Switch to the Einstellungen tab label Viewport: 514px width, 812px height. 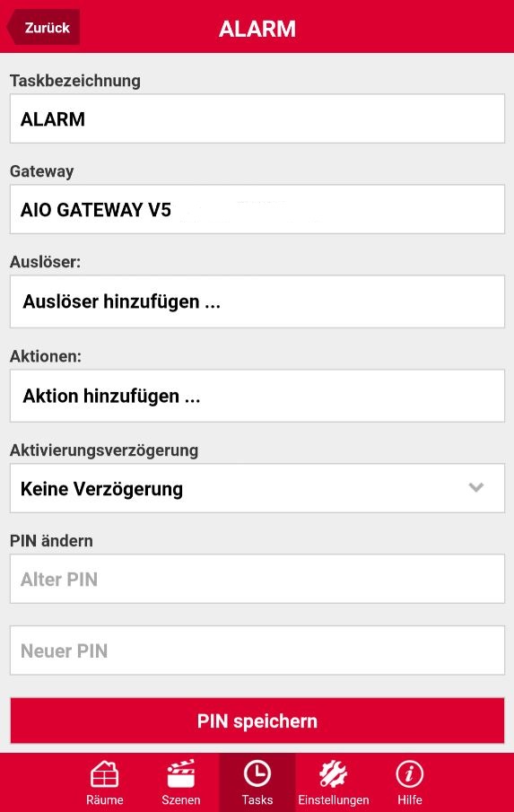[334, 799]
